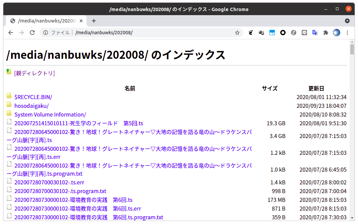Open 環境教育の実践 第6回.ts.err link
Image resolution: width=358 pixels, height=224 pixels.
pos(78,209)
